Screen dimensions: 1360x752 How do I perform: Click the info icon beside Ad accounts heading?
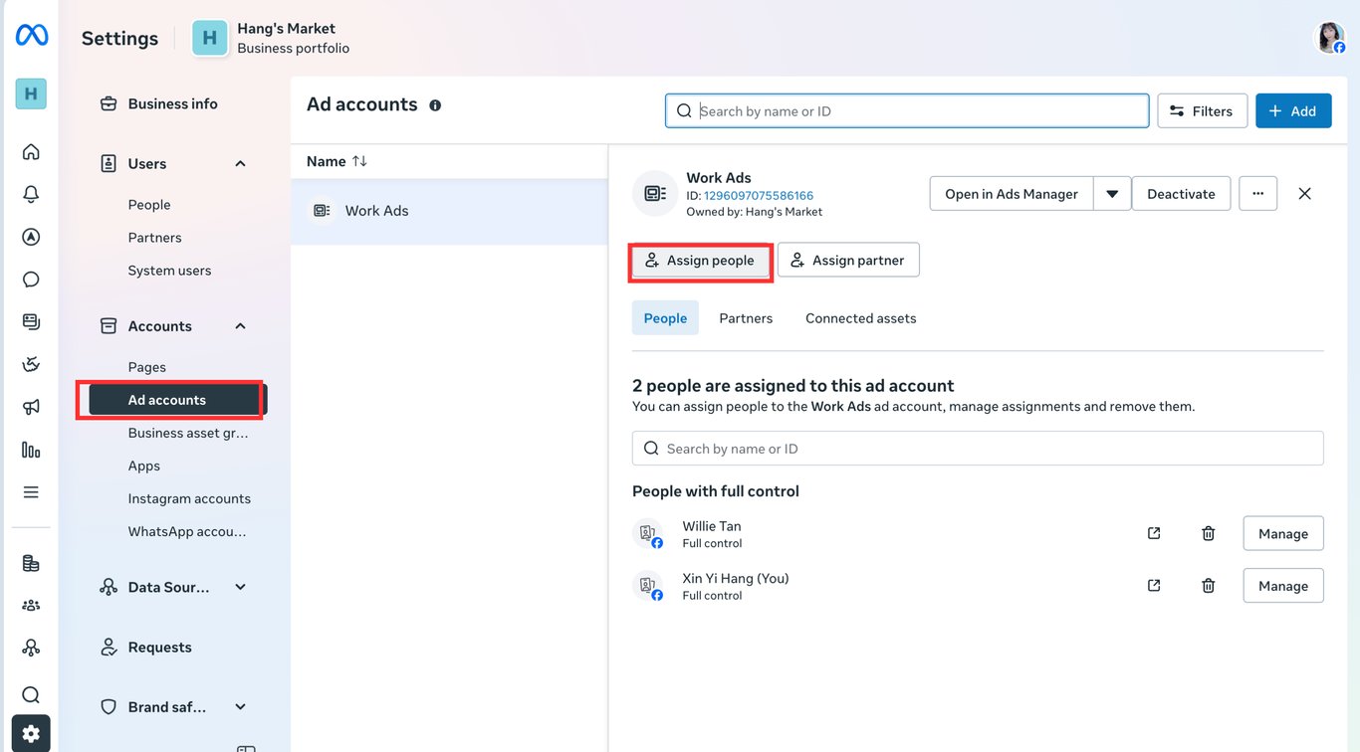(x=435, y=105)
